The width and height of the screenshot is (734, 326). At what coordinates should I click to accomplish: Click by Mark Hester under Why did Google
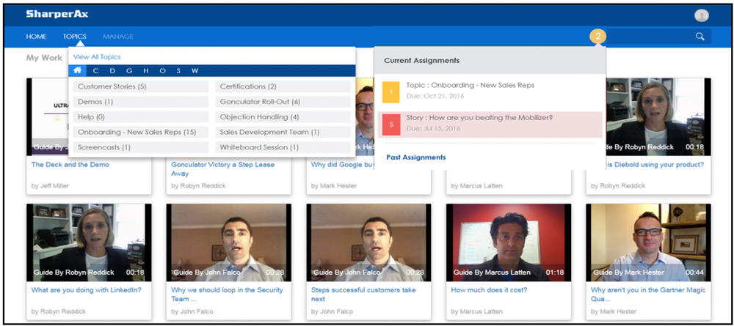pyautogui.click(x=334, y=186)
